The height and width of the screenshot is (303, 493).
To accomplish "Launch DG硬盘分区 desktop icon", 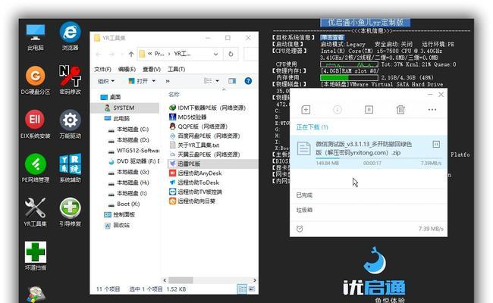I will [x=35, y=80].
